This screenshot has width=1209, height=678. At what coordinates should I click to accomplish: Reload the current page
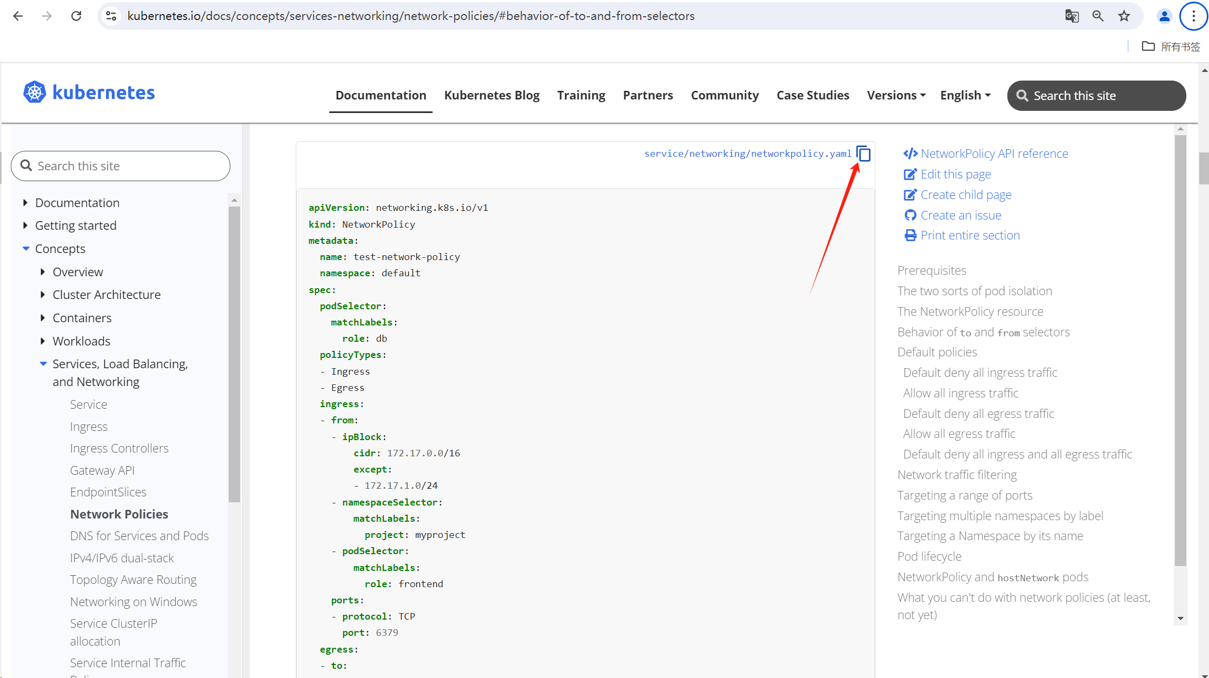coord(76,16)
